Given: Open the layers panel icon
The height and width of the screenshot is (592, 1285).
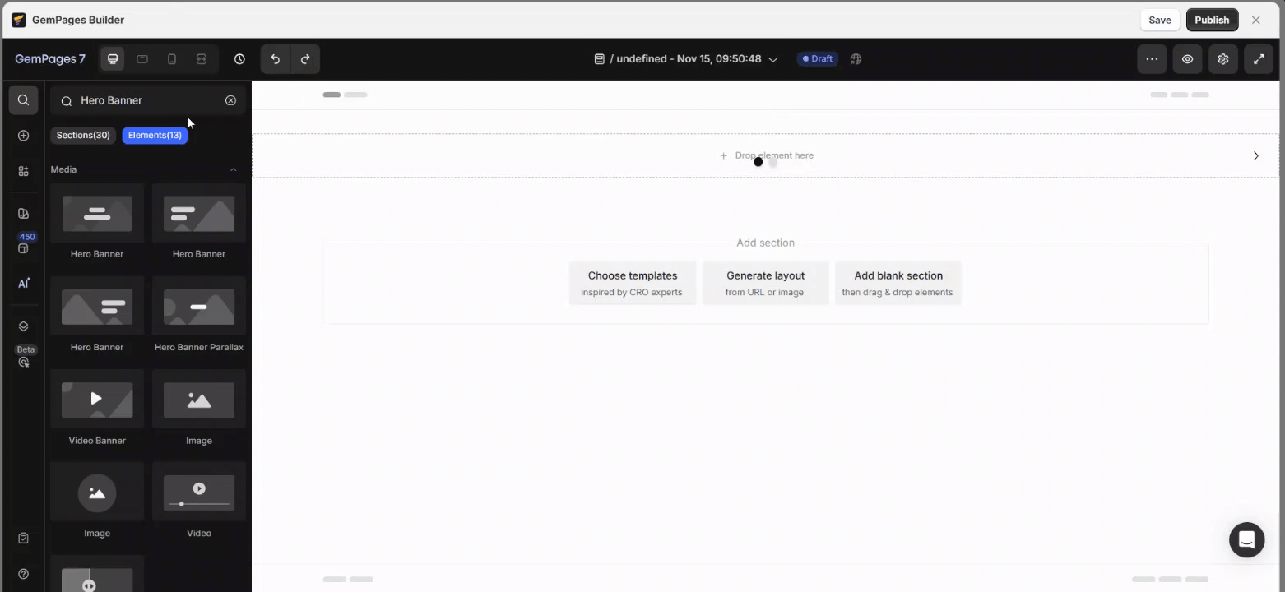Looking at the screenshot, I should (x=24, y=326).
